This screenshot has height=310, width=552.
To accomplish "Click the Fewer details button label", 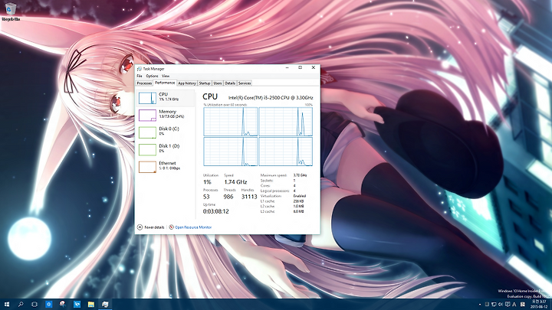I will click(154, 227).
